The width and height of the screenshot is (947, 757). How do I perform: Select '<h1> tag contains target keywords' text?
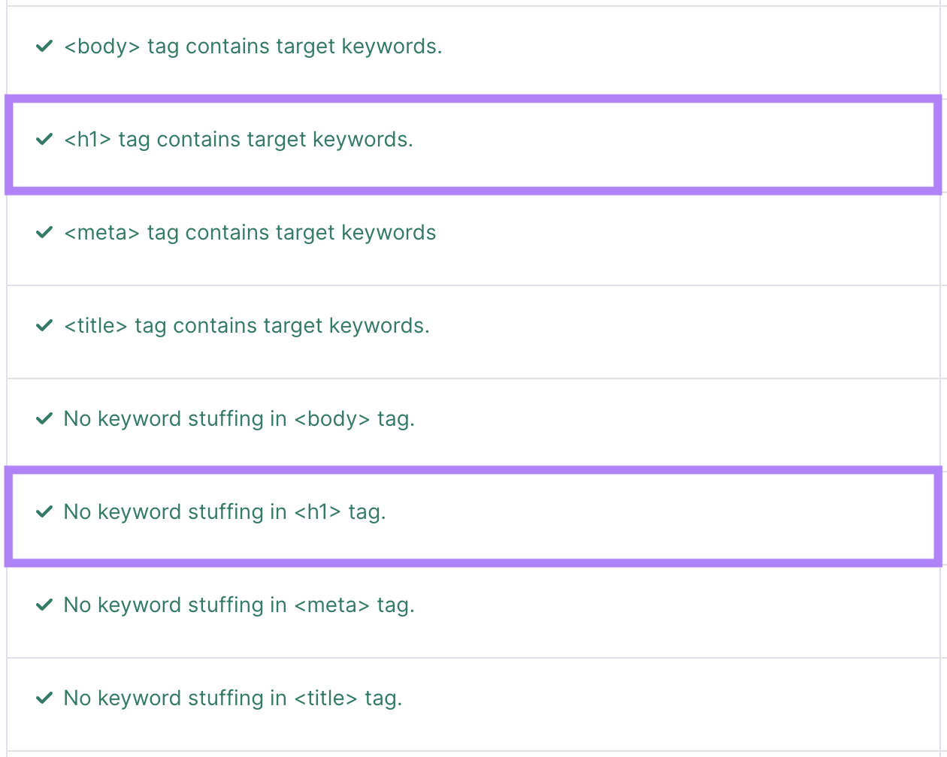pyautogui.click(x=239, y=140)
